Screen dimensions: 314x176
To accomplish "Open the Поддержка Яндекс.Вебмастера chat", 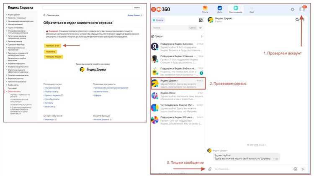I will coord(178,71).
